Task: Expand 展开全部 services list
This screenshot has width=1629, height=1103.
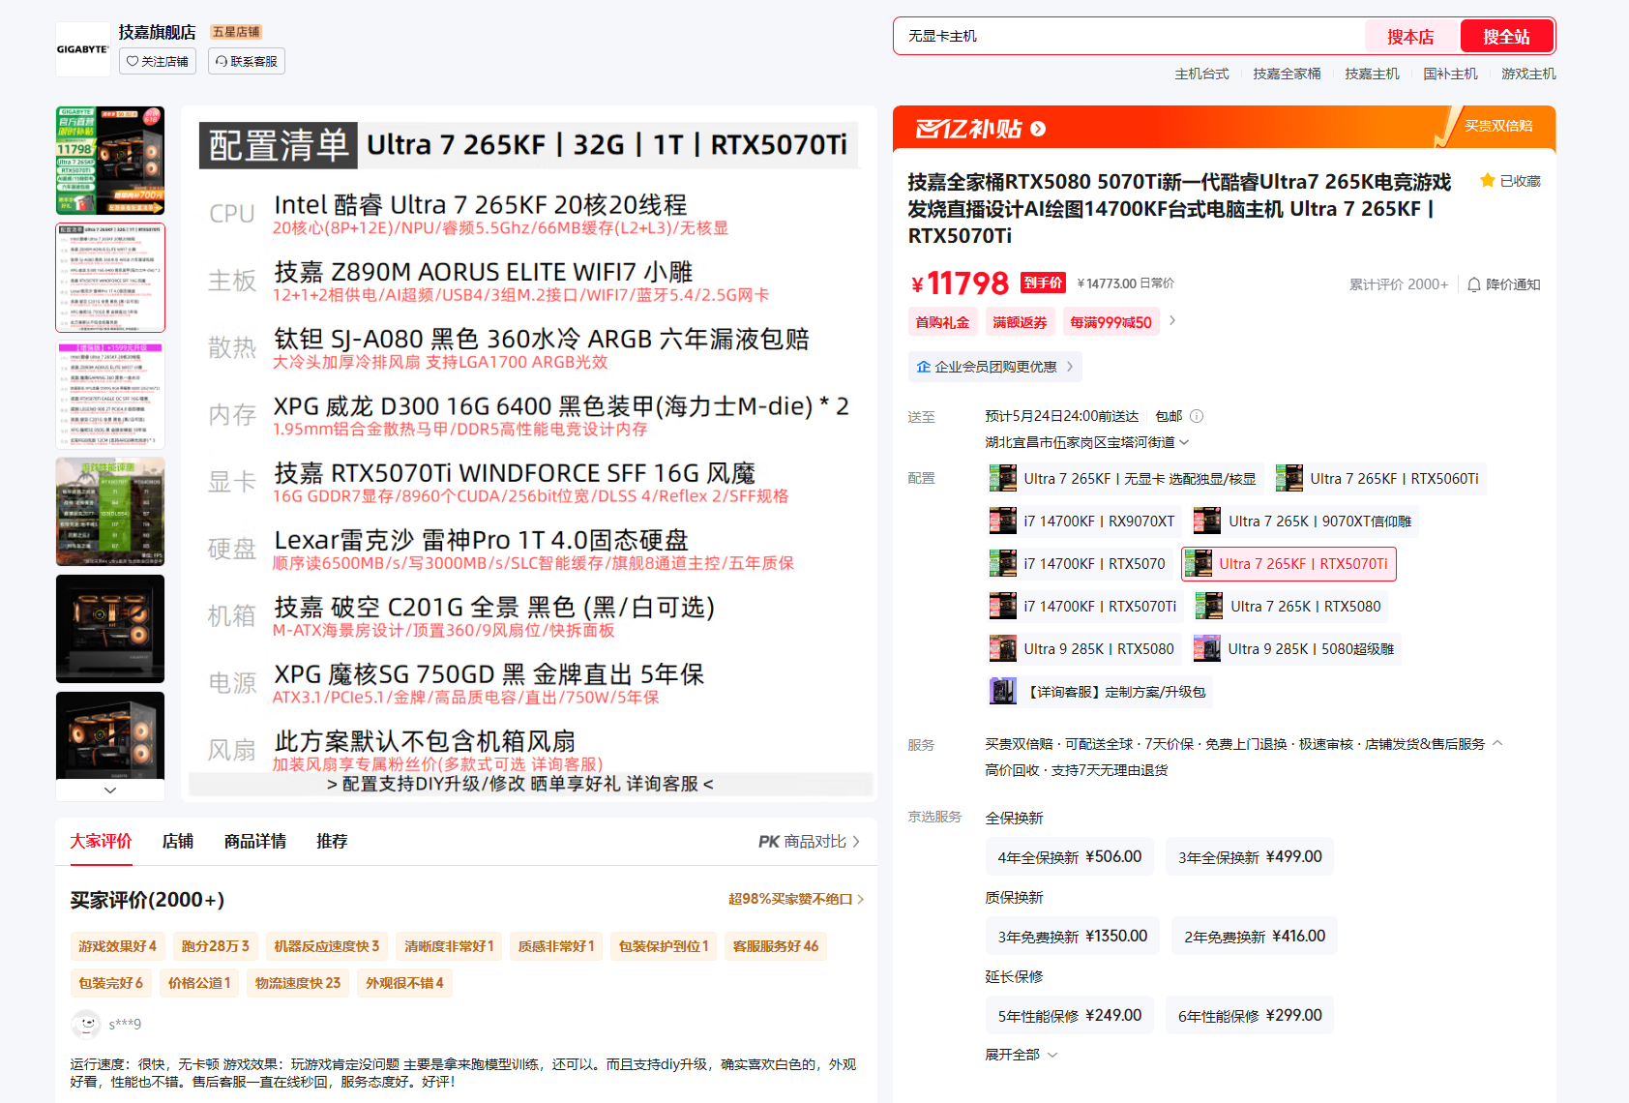Action: click(1022, 1054)
